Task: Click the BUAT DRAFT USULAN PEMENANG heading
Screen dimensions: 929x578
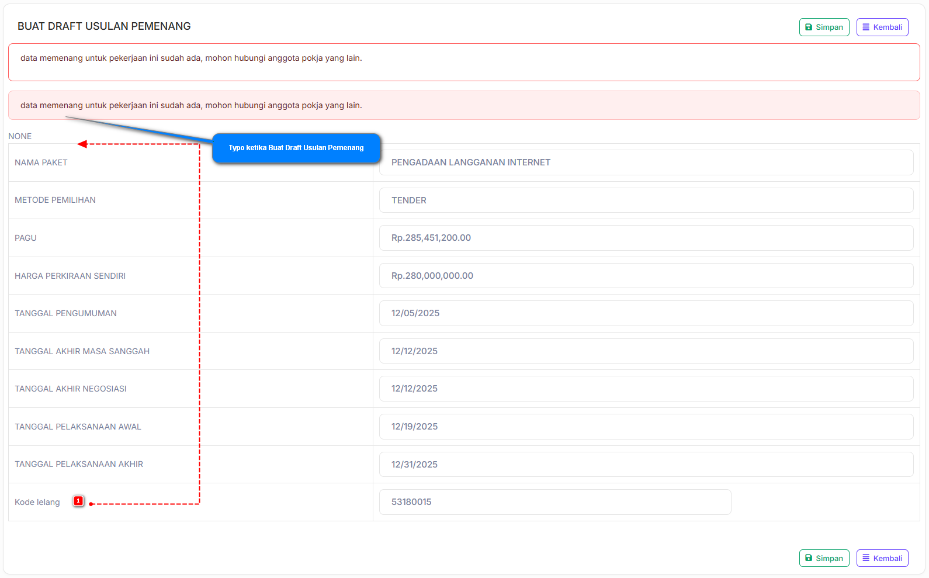Action: pyautogui.click(x=104, y=26)
